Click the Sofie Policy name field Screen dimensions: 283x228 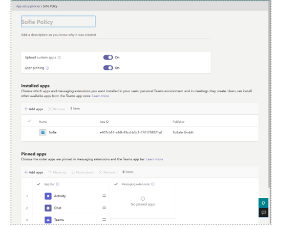point(58,22)
